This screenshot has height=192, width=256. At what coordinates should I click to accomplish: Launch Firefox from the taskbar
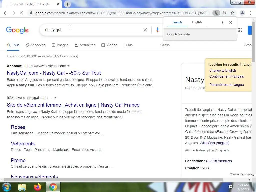[x=38, y=187]
